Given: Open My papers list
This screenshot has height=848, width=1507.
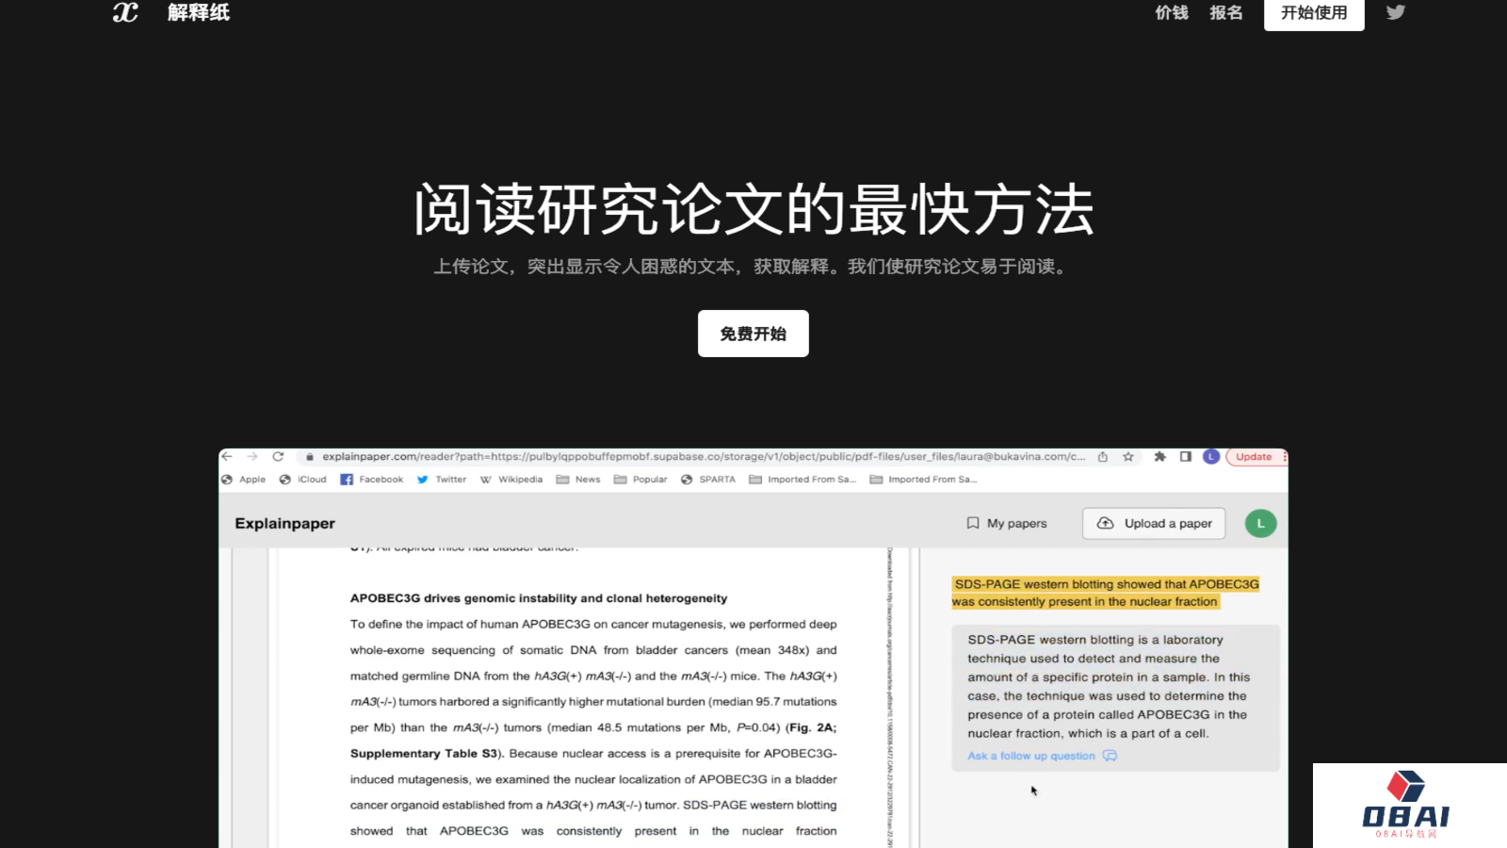Looking at the screenshot, I should [x=1007, y=523].
